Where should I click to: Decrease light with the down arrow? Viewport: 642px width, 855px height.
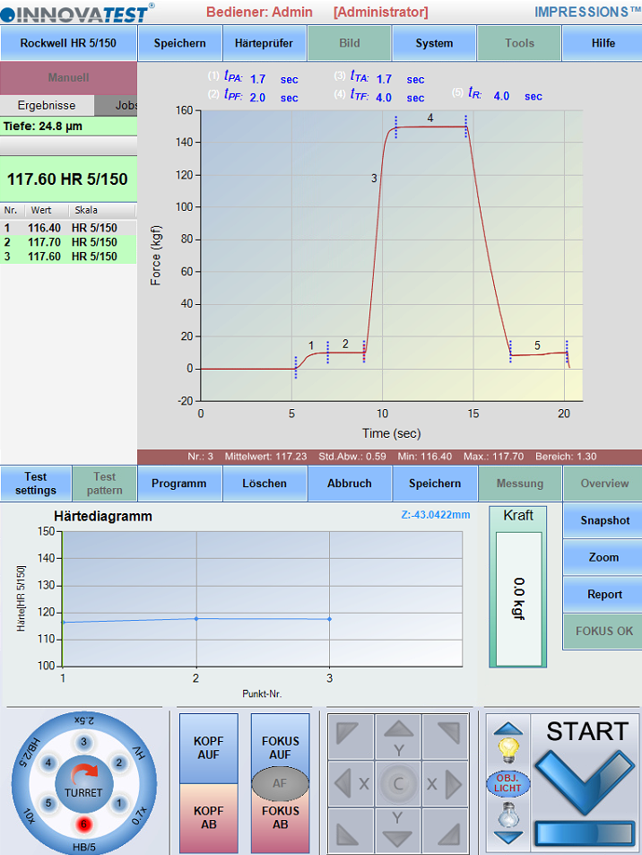click(508, 837)
